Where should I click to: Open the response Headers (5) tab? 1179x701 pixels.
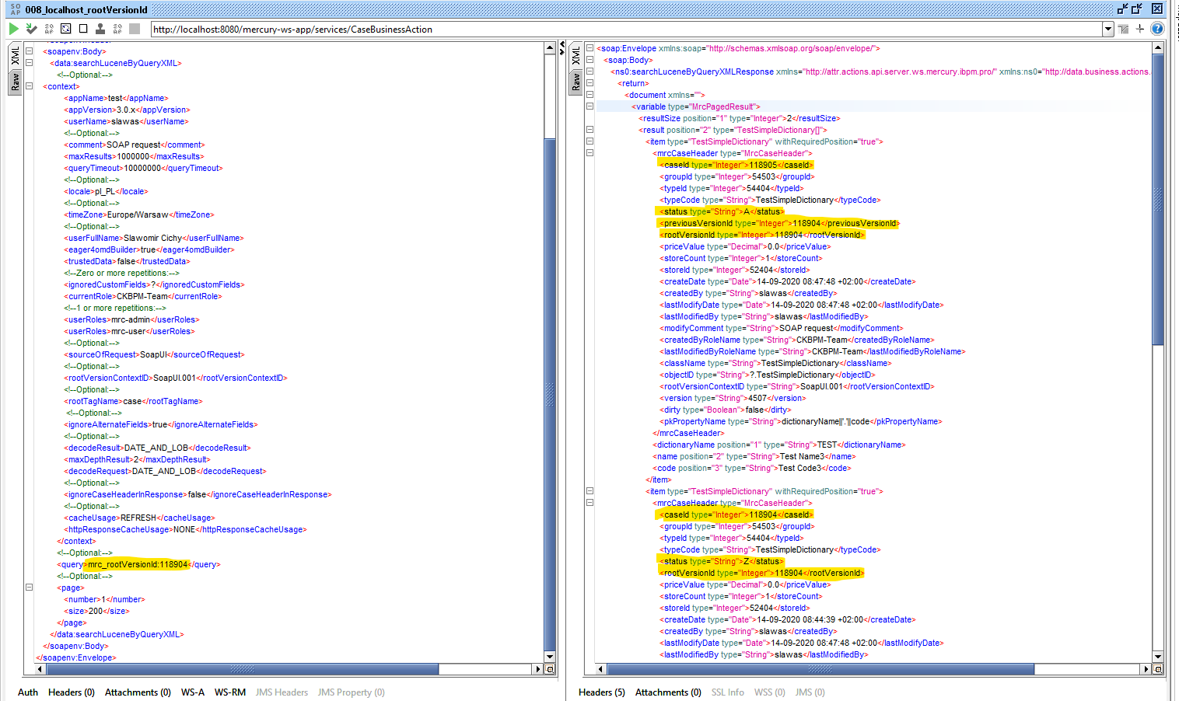coord(602,692)
